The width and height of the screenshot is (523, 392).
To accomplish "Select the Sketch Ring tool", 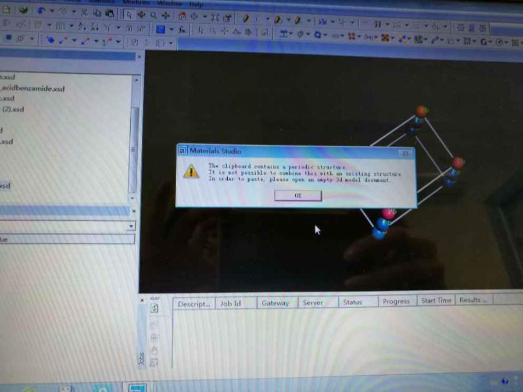I will click(x=278, y=20).
